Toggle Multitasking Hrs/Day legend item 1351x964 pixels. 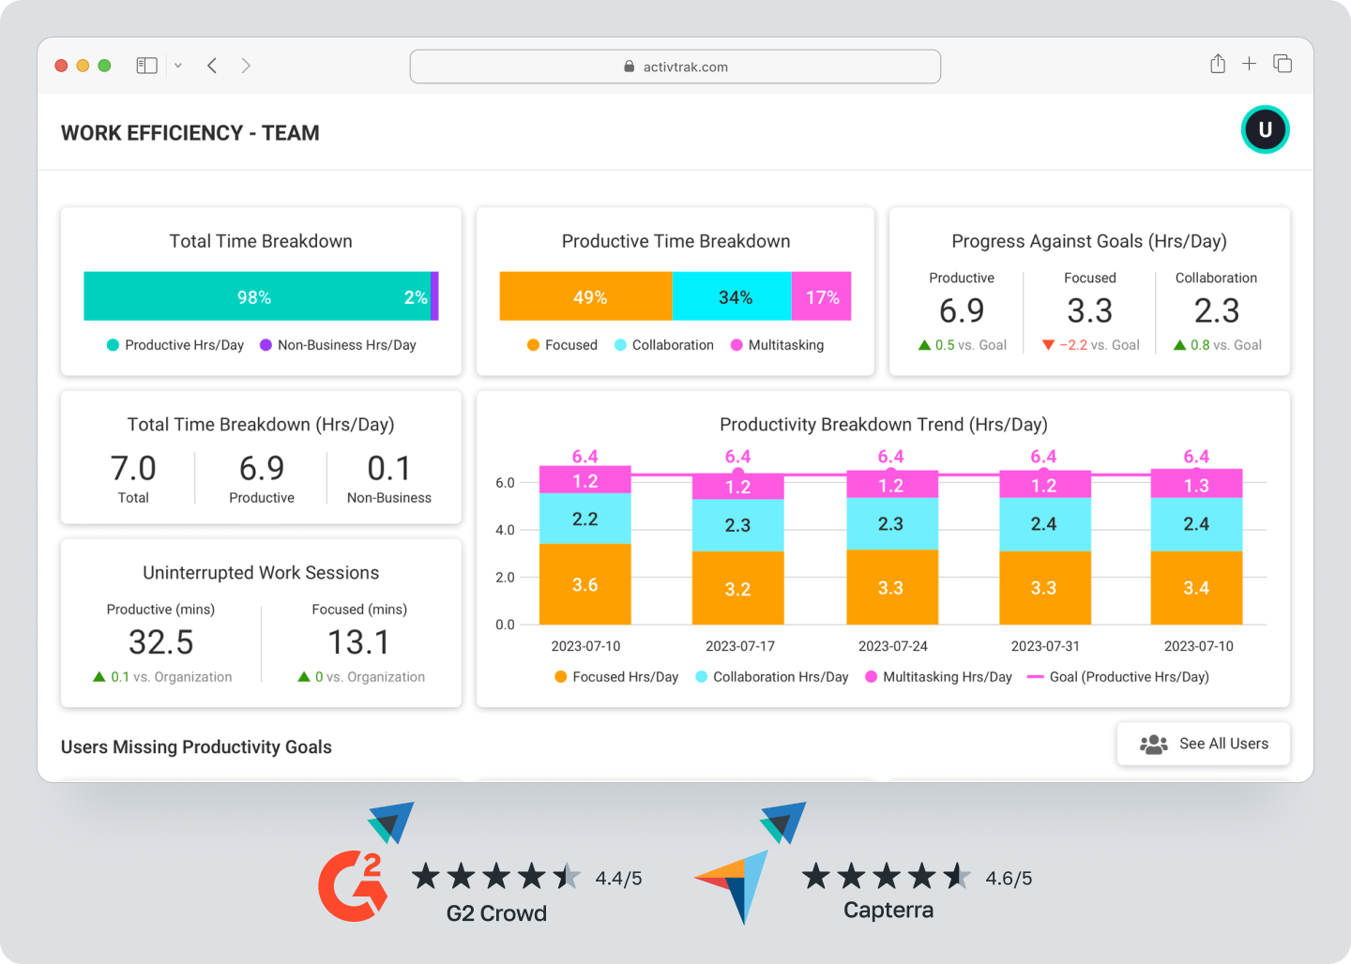click(x=938, y=677)
